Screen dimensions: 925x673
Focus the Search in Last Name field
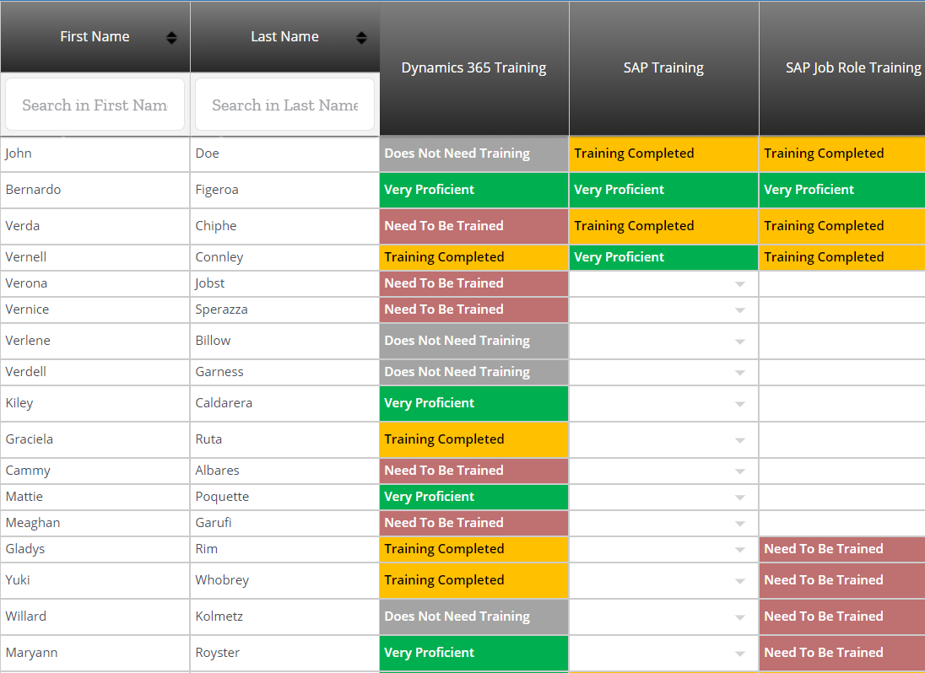pyautogui.click(x=285, y=105)
